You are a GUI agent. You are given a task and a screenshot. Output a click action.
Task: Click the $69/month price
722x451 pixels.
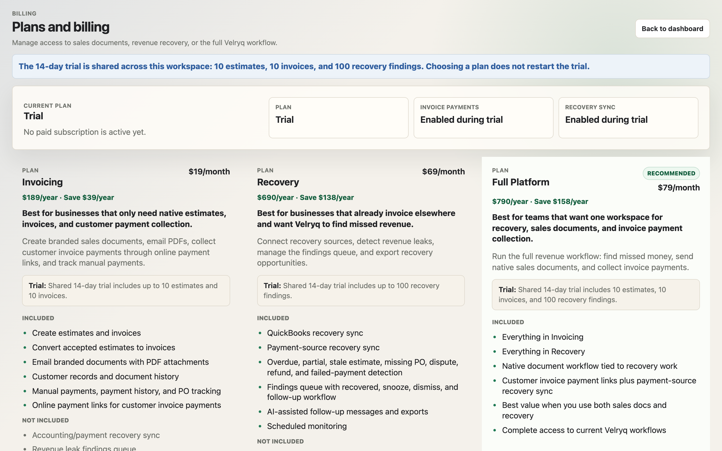(443, 172)
